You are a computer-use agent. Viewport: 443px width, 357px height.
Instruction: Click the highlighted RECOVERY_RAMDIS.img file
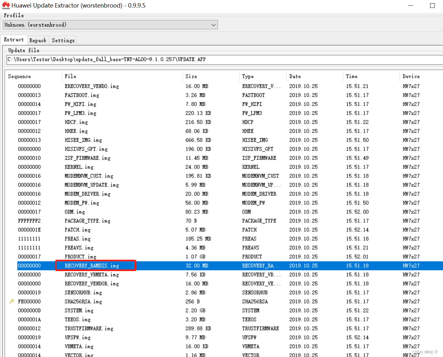coord(92,266)
